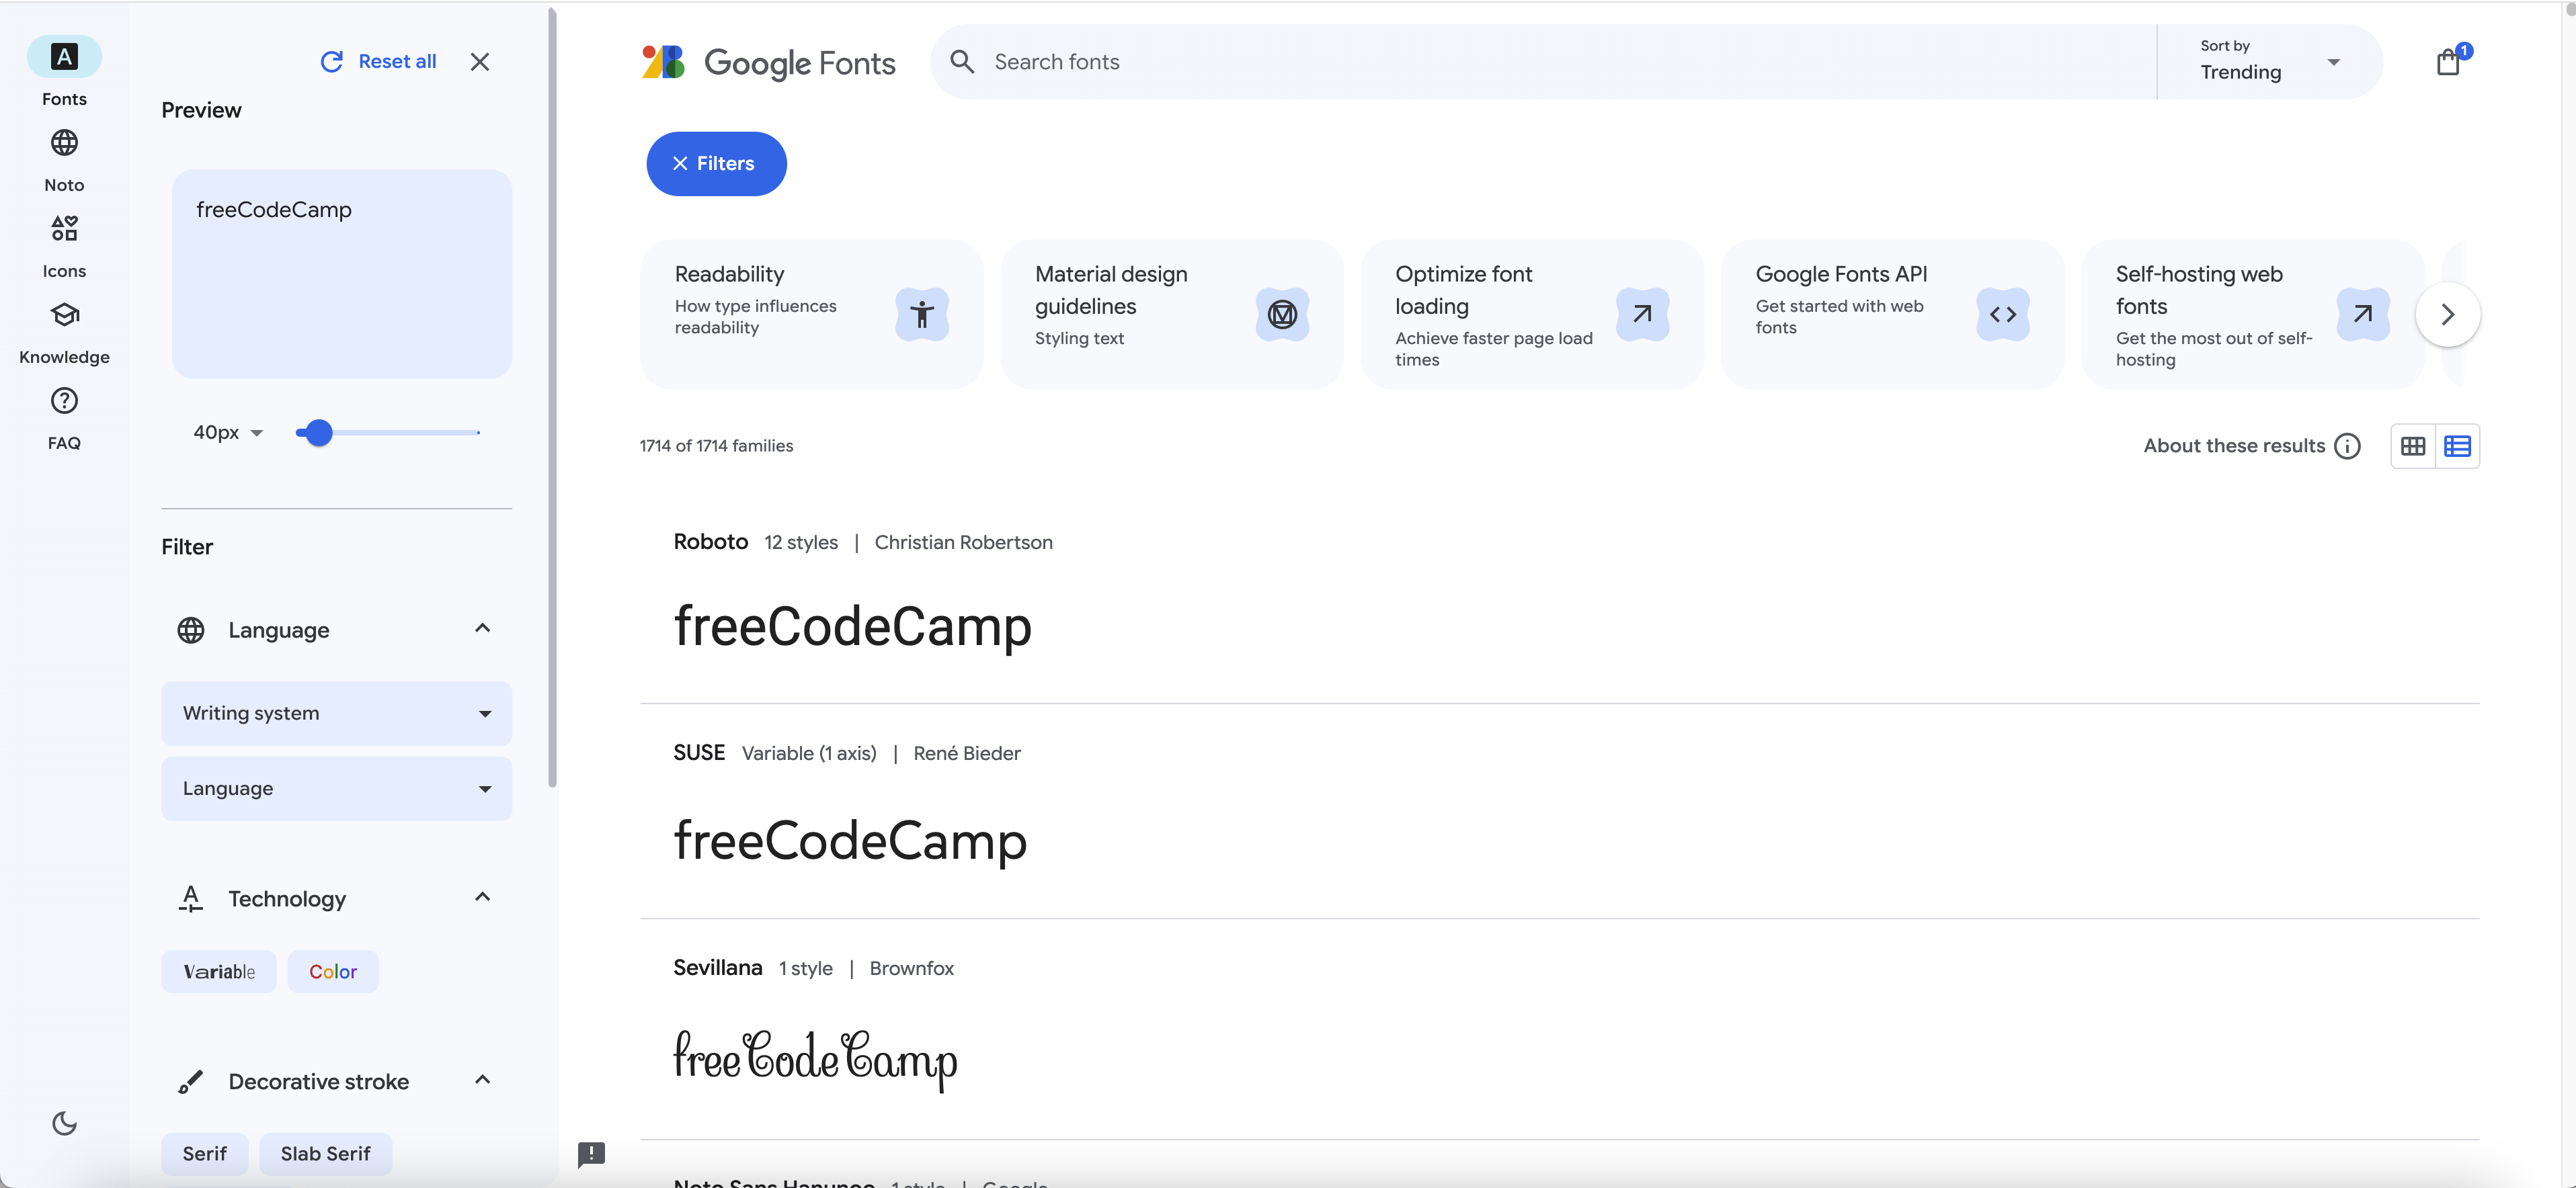Open the Readability knowledge card
The height and width of the screenshot is (1188, 2576).
point(811,314)
